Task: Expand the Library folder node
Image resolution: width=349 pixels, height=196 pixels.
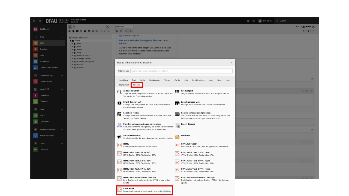Action: click(73, 68)
